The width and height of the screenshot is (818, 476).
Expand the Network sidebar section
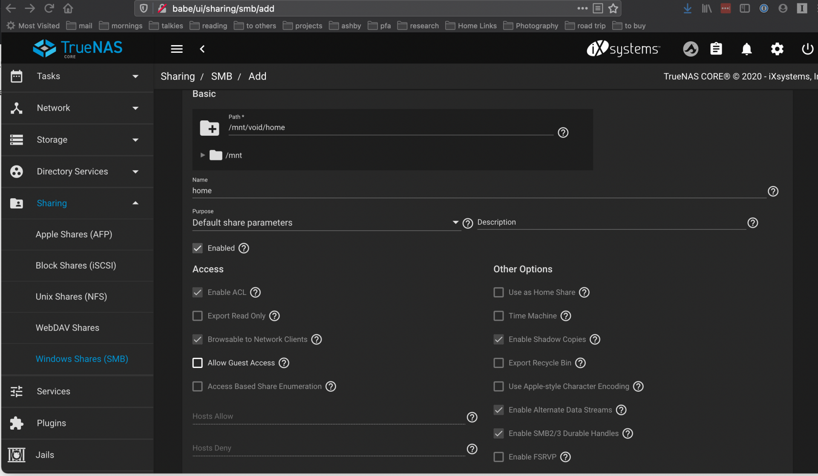click(78, 108)
